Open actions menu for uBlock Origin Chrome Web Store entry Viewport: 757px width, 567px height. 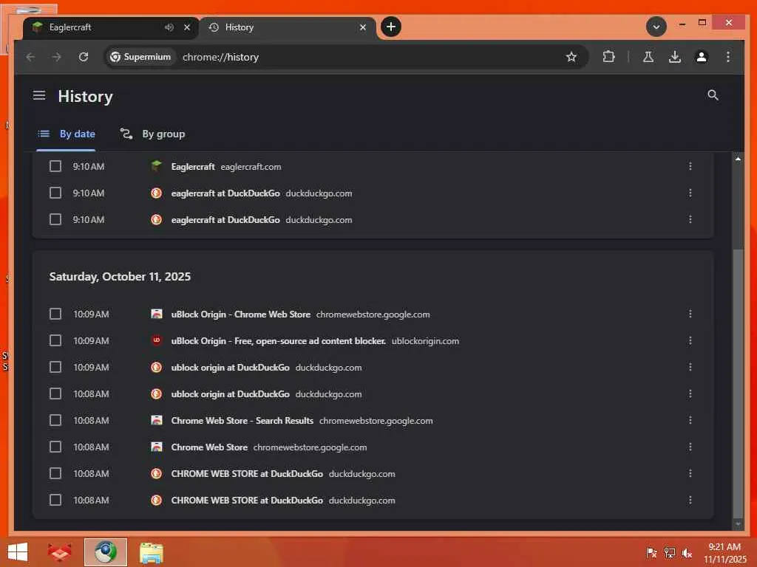(690, 314)
